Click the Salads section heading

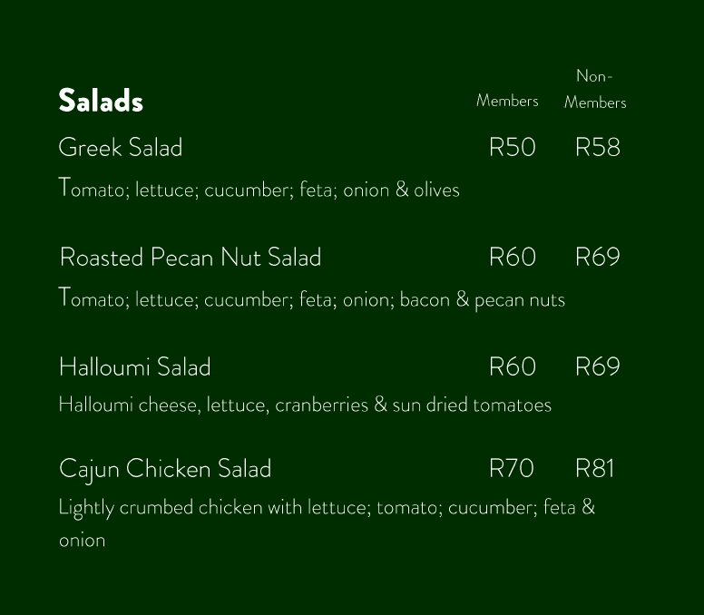click(101, 101)
